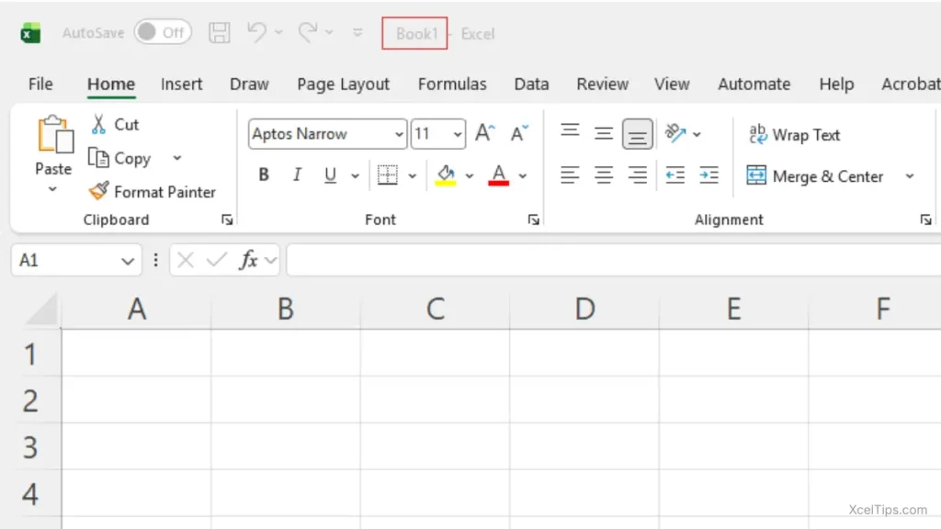Open the Merge & Center dropdown

(909, 176)
